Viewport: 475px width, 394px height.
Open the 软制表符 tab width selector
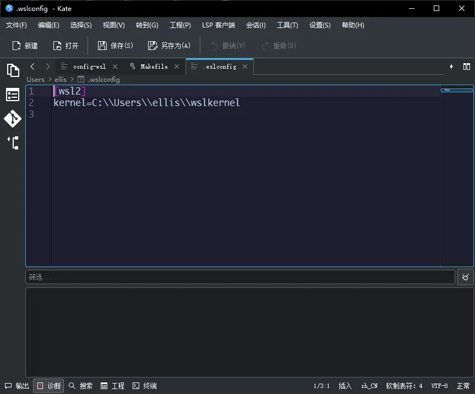404,386
